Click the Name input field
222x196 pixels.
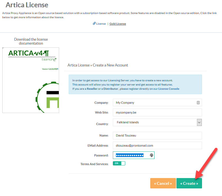(157, 135)
